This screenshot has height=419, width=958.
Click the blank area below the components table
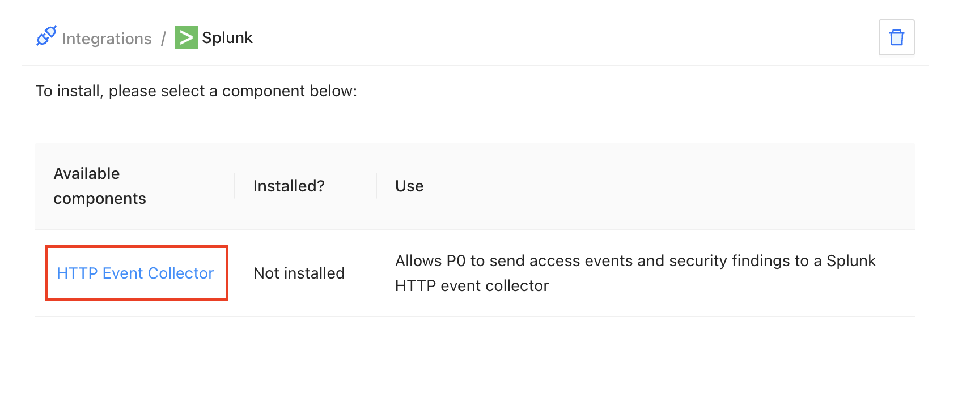[x=475, y=368]
